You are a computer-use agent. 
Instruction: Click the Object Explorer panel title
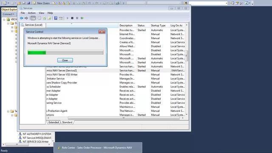click(x=9, y=10)
